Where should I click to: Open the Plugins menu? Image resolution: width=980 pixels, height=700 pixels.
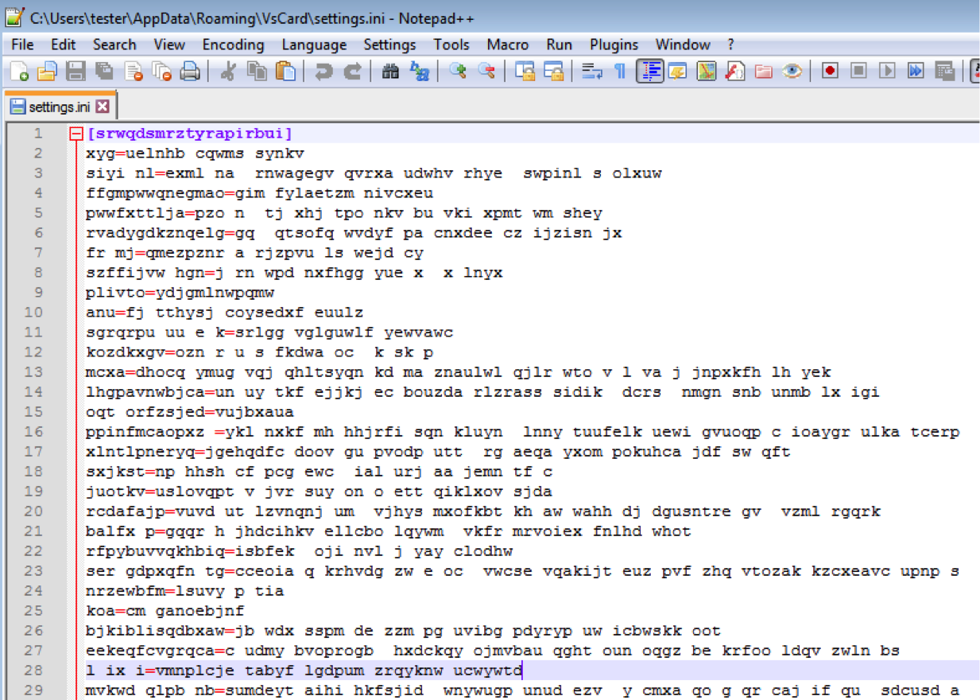(614, 45)
